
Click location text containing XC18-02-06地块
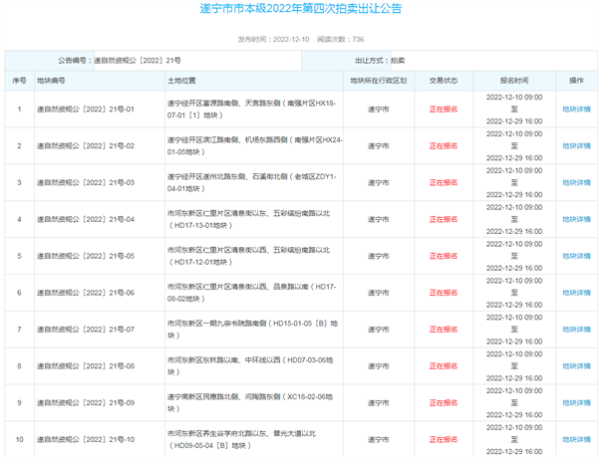coord(250,402)
